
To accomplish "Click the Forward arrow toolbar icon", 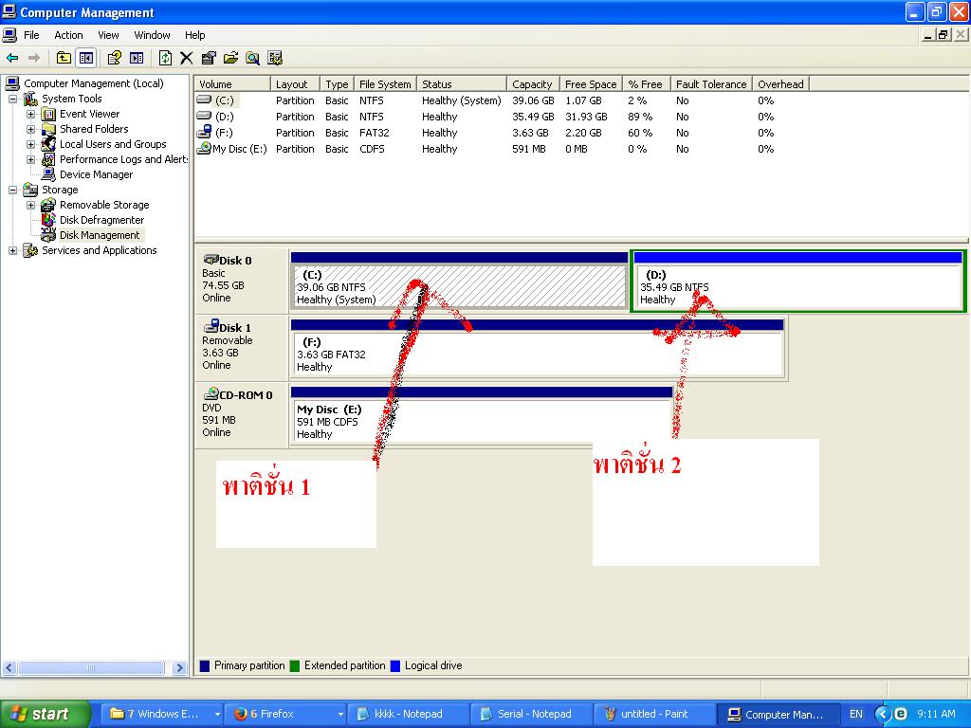I will [x=34, y=58].
